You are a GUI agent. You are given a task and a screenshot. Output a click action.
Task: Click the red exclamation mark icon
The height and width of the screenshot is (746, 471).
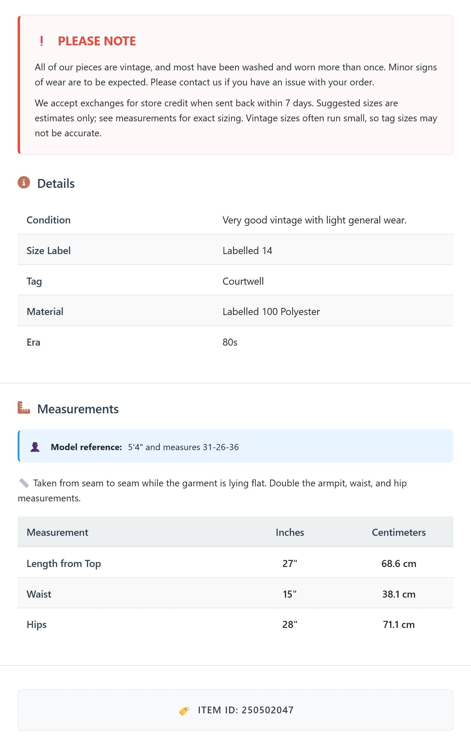pyautogui.click(x=42, y=41)
